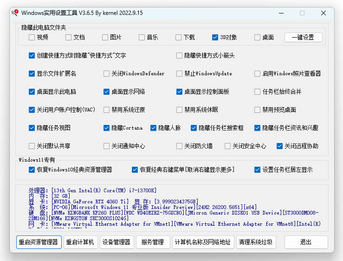Check the 下载 folder checkbox
Screen dimensions: 343x261
[x=179, y=38]
